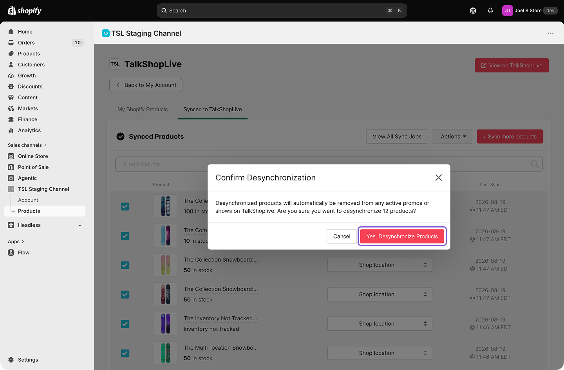564x370 pixels.
Task: Select Products under TSL Staging Channel
Action: [45, 211]
